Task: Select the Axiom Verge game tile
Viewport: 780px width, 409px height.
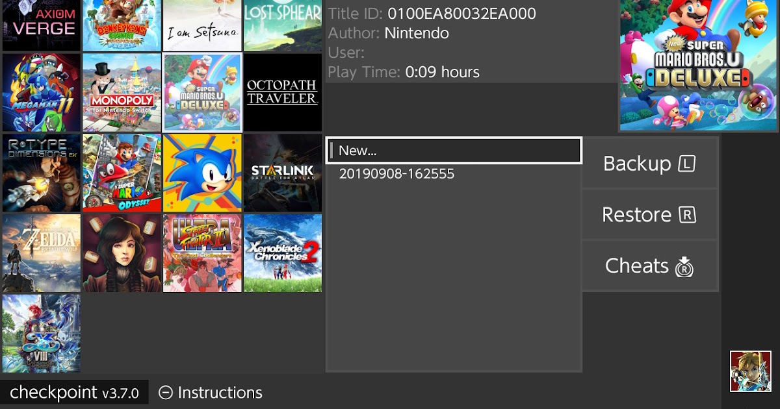Action: pos(42,25)
